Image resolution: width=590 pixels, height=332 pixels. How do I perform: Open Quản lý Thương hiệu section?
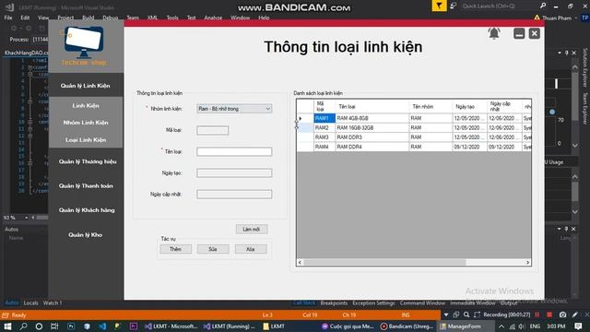pos(88,161)
